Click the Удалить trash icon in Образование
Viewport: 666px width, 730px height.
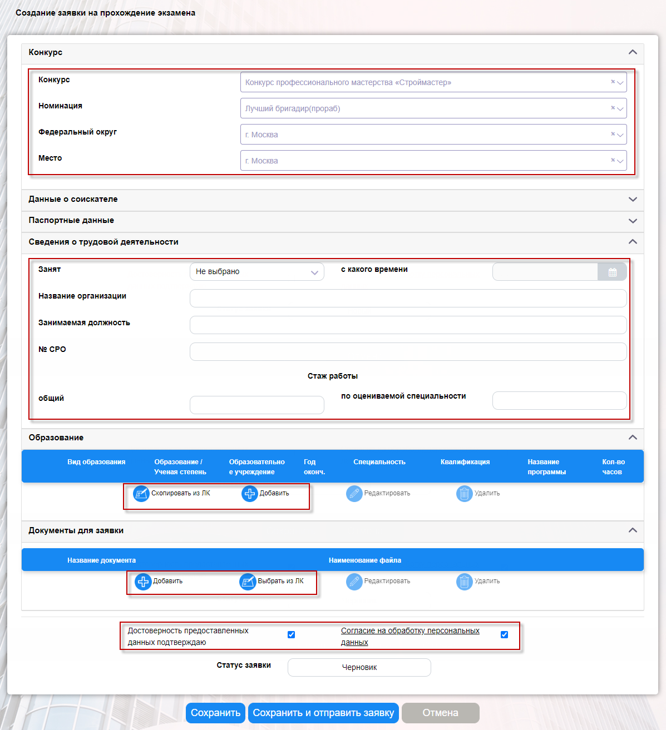465,494
